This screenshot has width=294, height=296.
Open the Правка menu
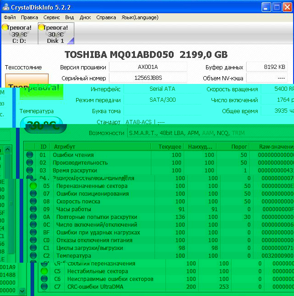[30, 17]
